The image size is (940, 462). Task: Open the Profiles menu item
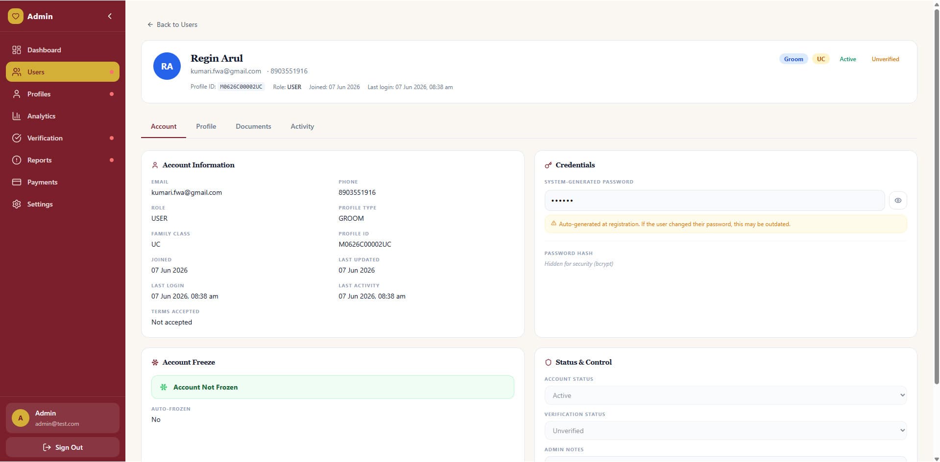pyautogui.click(x=63, y=94)
